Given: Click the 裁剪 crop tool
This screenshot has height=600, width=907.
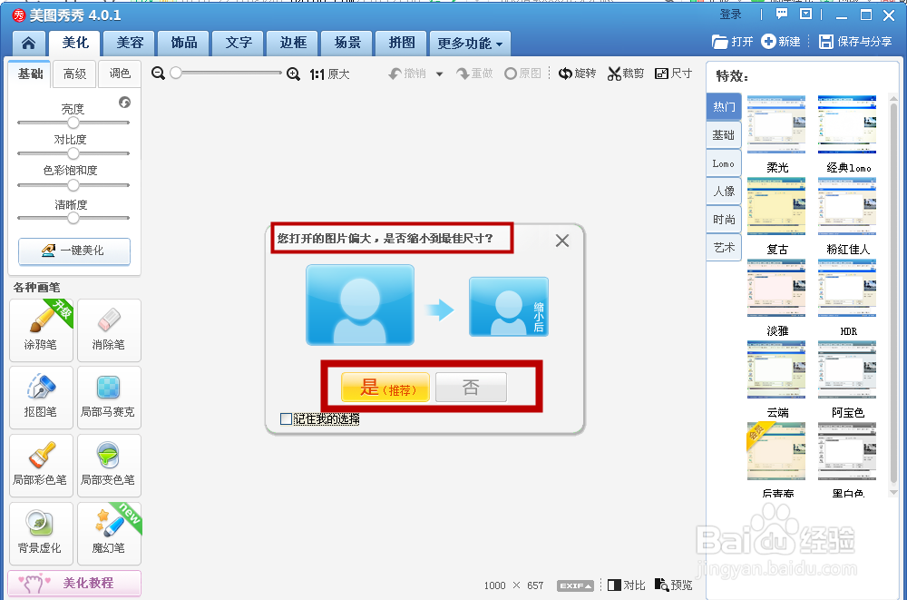Looking at the screenshot, I should click(626, 74).
